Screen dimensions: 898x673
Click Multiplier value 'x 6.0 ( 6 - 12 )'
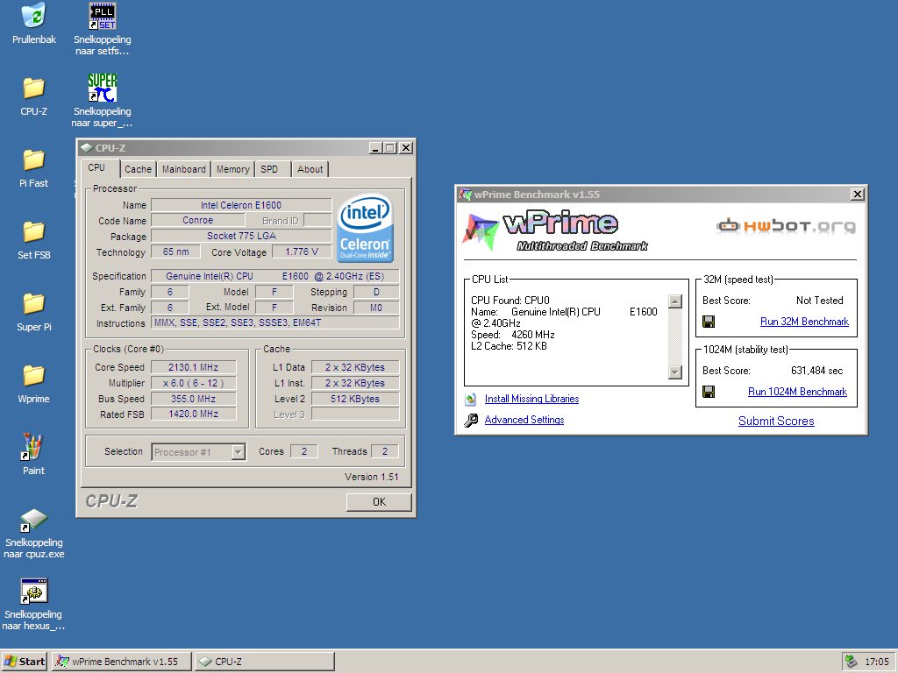tap(194, 383)
